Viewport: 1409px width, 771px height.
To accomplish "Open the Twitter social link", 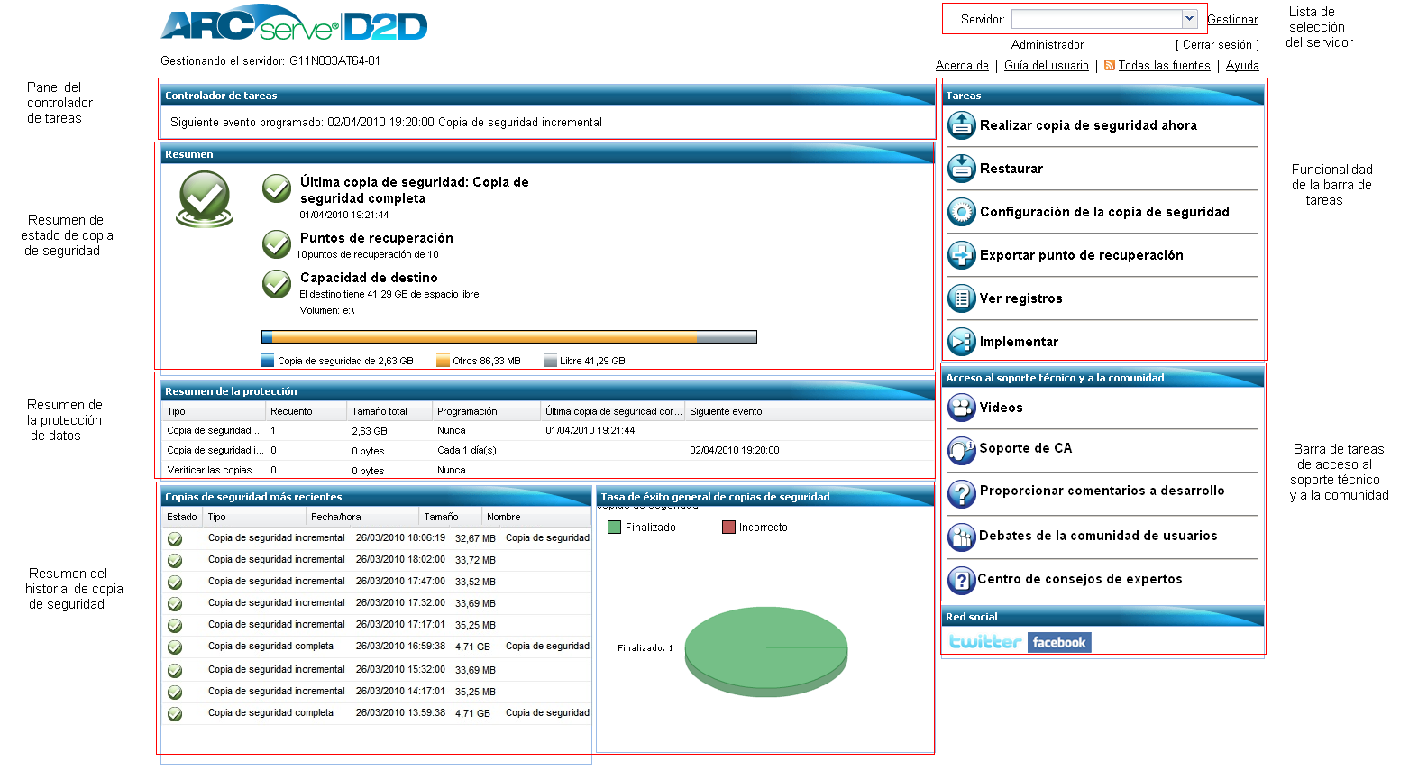I will [x=985, y=642].
